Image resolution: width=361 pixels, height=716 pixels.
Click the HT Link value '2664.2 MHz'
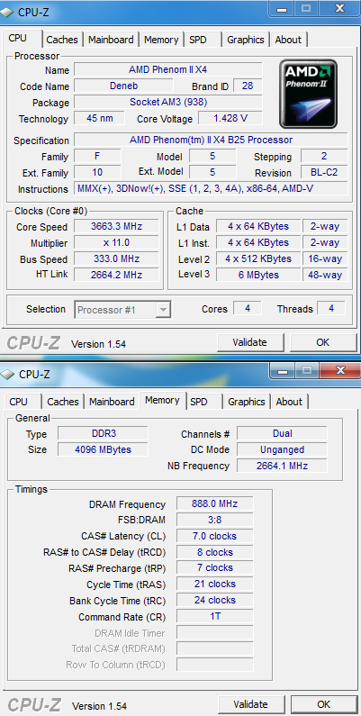click(x=116, y=275)
